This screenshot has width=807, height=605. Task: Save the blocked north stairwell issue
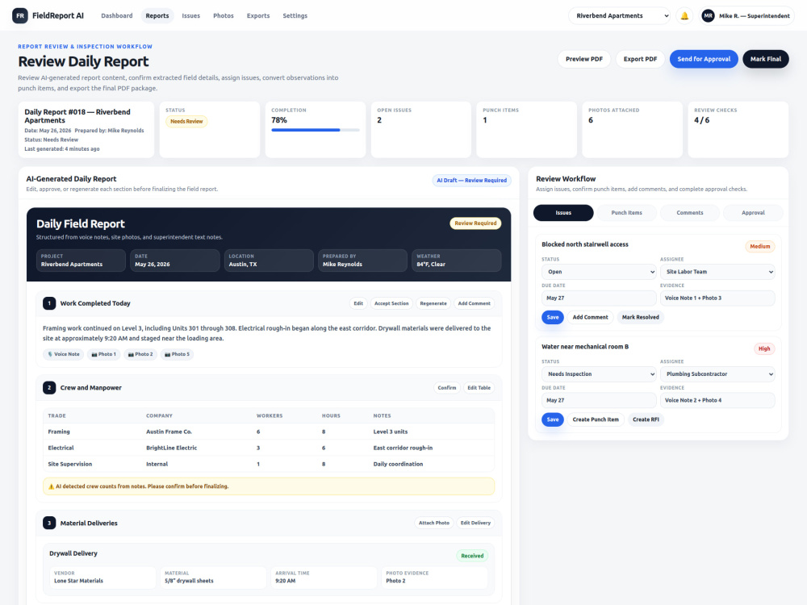coord(553,317)
